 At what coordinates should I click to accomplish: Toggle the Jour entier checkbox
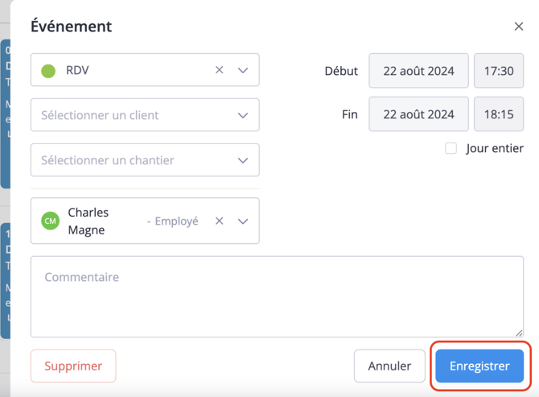pyautogui.click(x=451, y=148)
